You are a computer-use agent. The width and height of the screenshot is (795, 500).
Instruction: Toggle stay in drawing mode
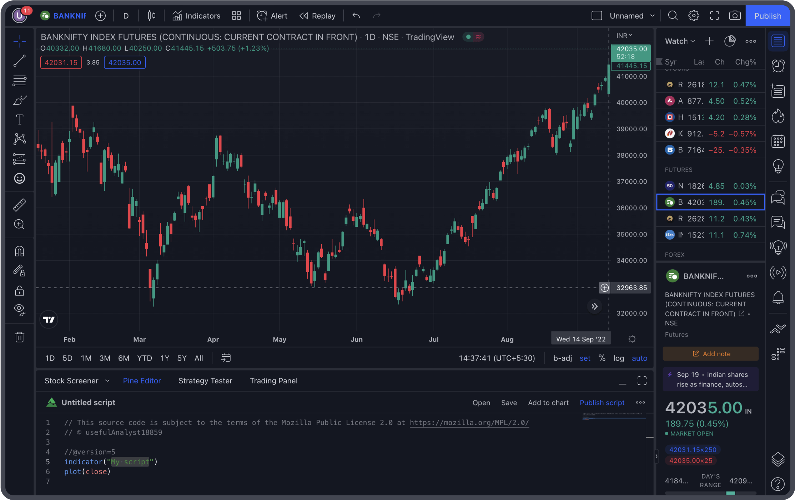(20, 271)
